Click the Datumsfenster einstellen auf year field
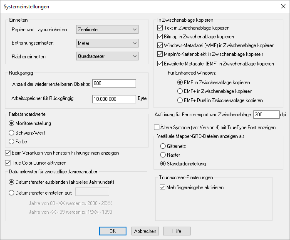The image size is (290, 240). (92, 192)
